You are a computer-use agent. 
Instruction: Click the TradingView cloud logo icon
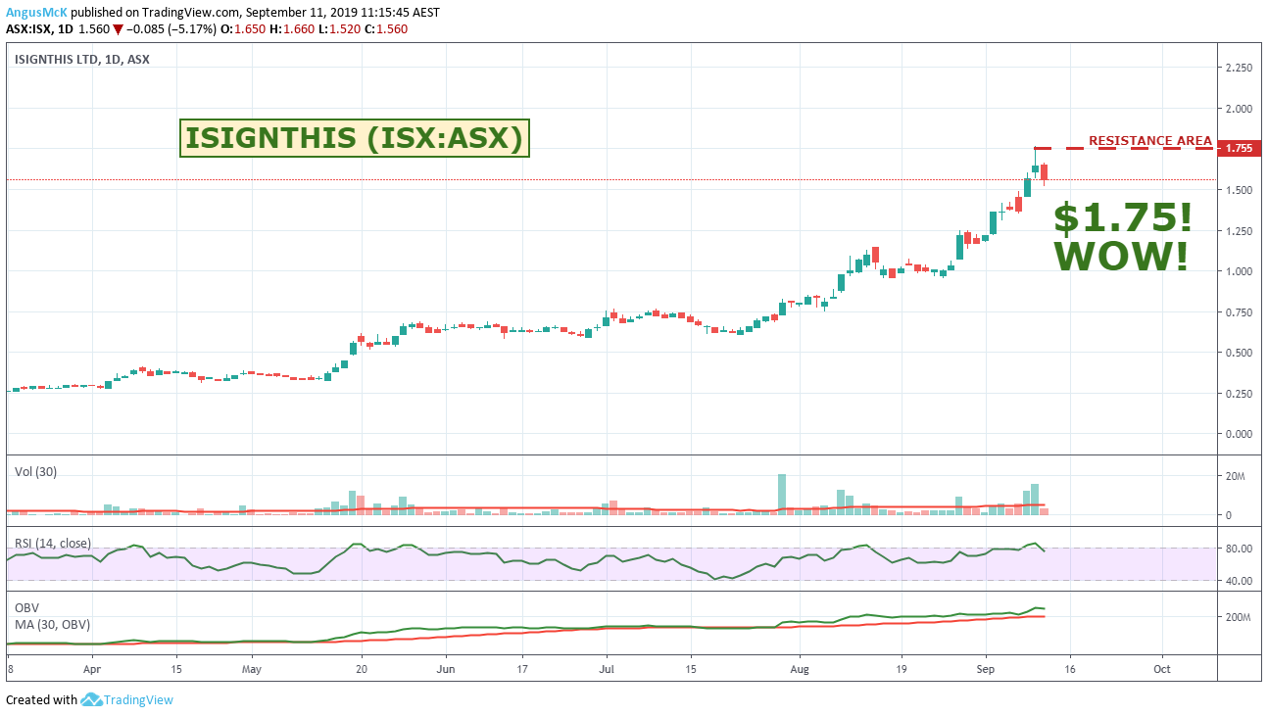click(x=91, y=699)
